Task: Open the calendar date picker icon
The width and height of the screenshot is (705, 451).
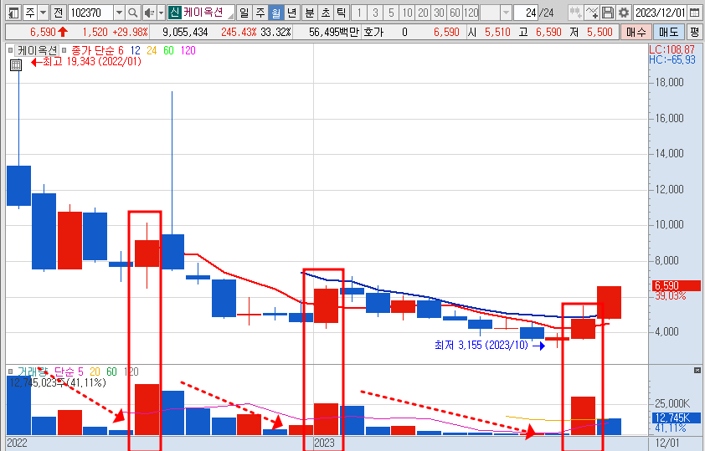Action: click(x=694, y=13)
